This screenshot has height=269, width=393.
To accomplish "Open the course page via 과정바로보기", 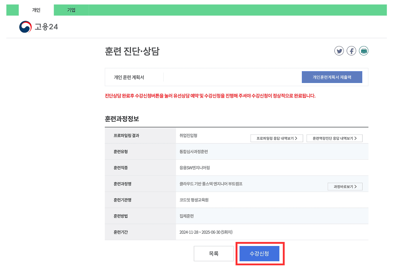I will click(345, 186).
